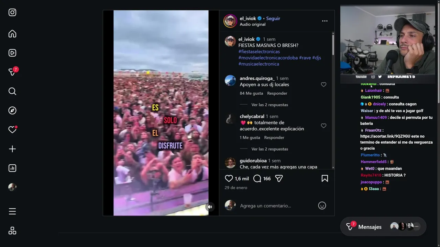
Task: Click the Agrega un comentario field
Action: [275, 206]
